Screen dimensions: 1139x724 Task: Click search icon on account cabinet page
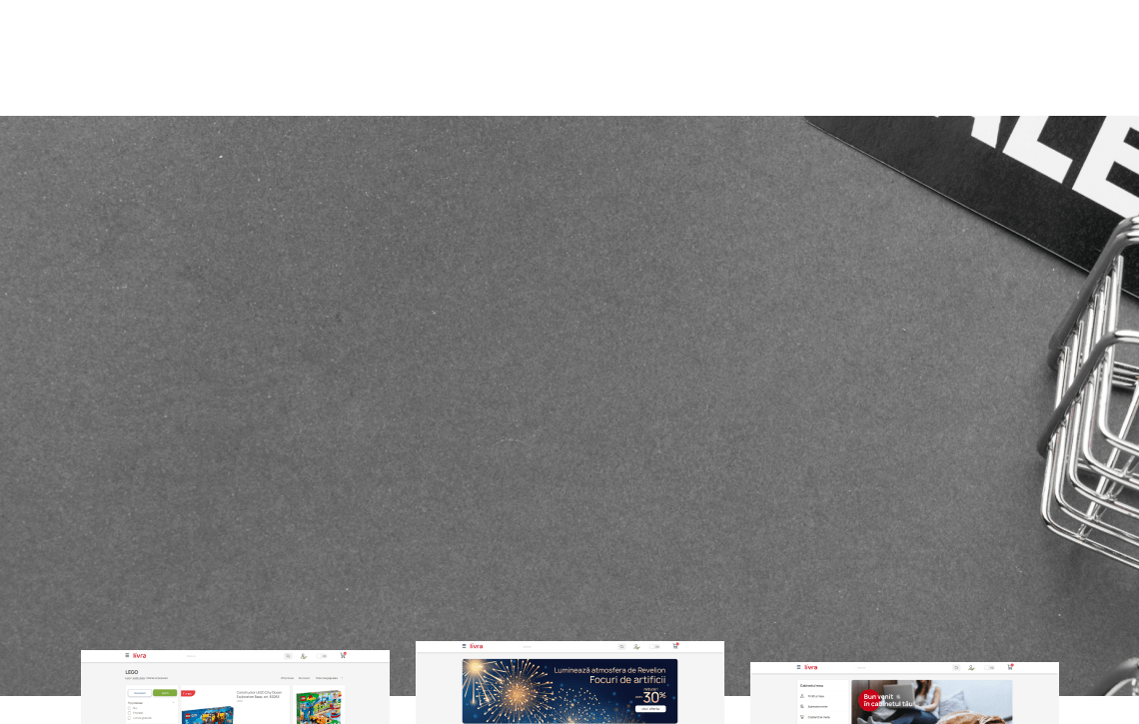[x=956, y=667]
